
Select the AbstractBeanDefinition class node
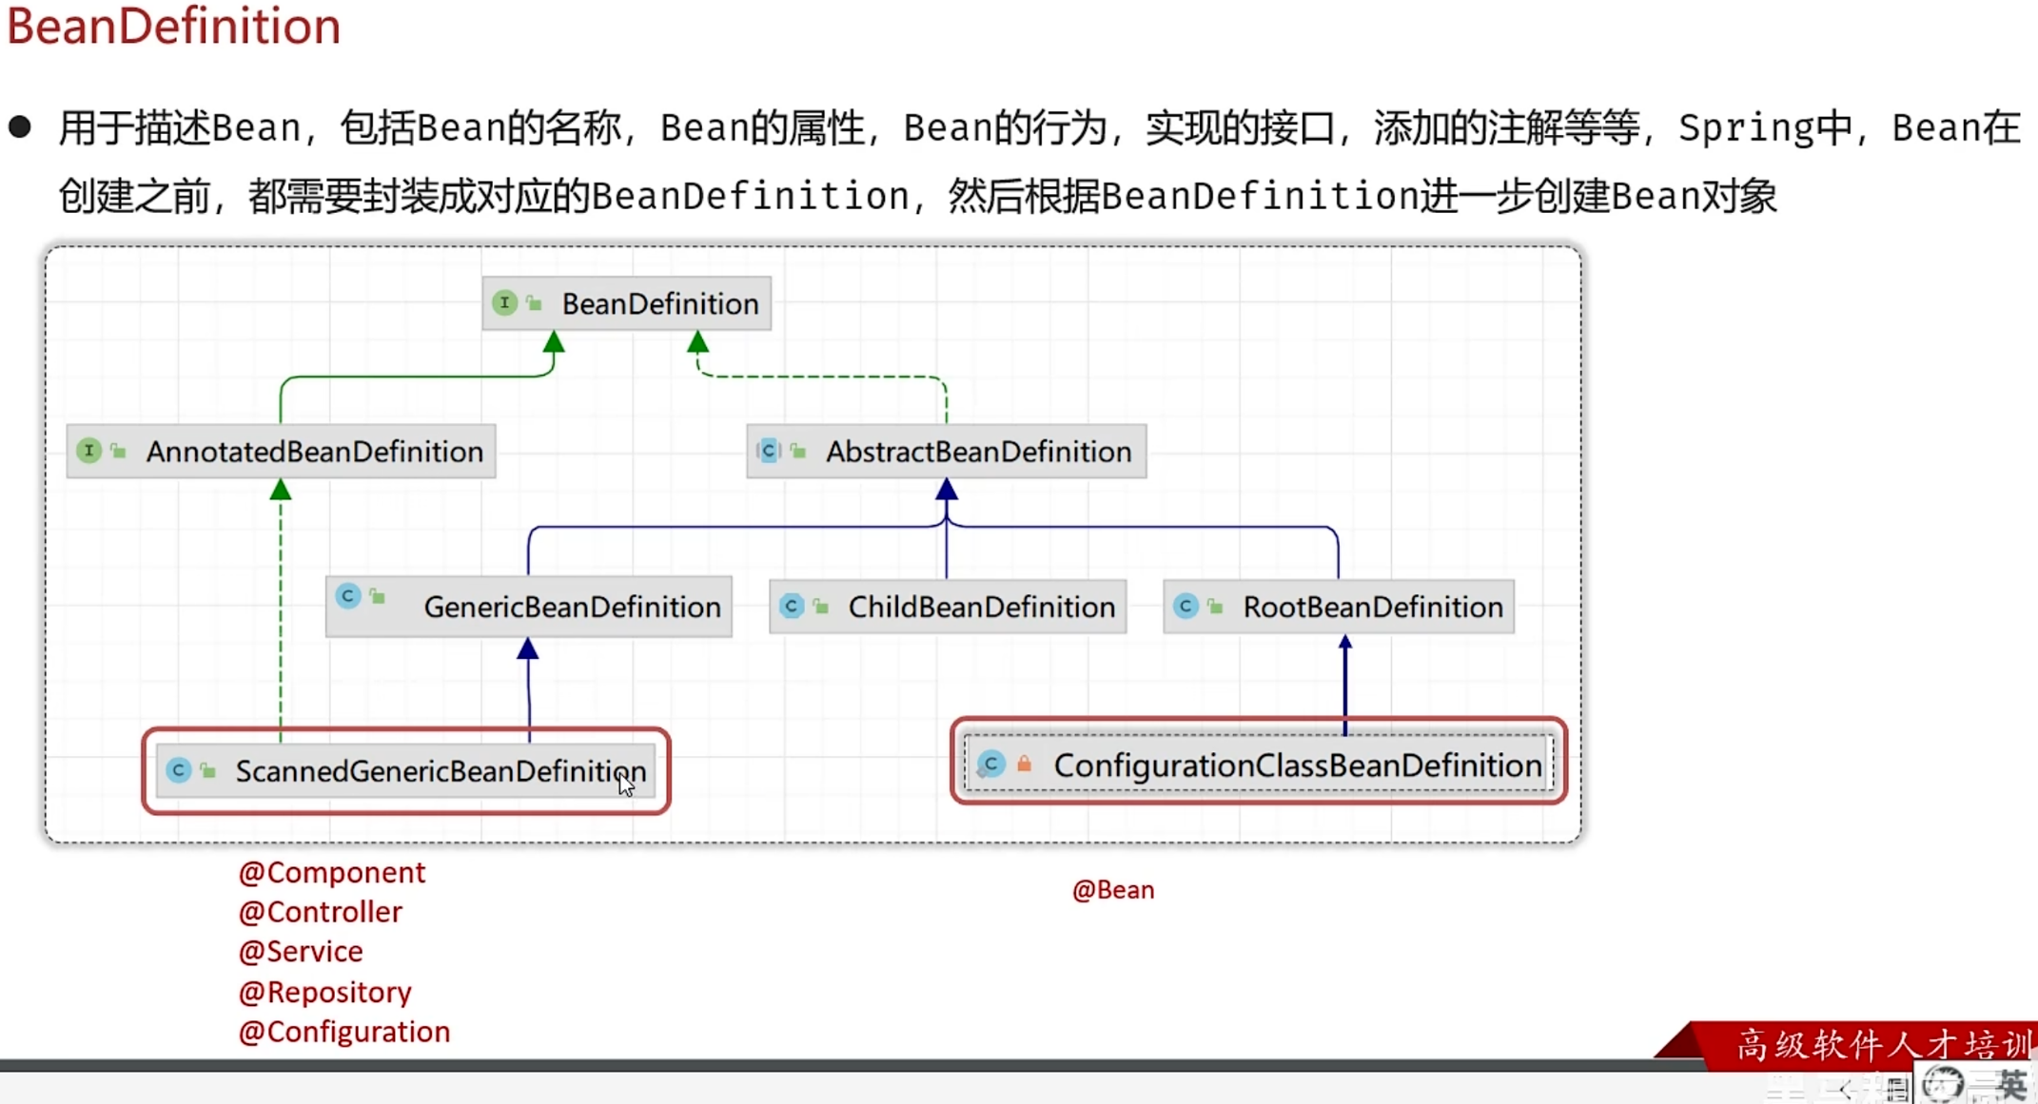coord(978,452)
